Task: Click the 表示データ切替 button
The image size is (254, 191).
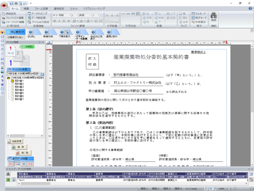Action: [21, 159]
